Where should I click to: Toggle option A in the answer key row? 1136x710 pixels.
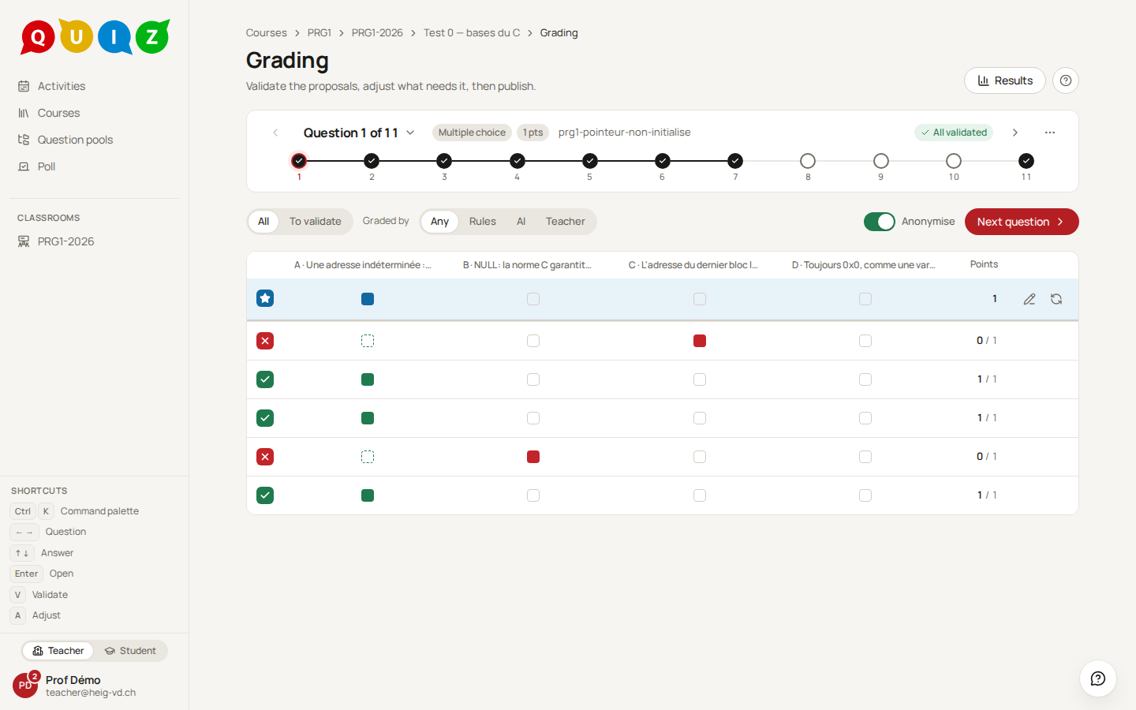point(368,299)
